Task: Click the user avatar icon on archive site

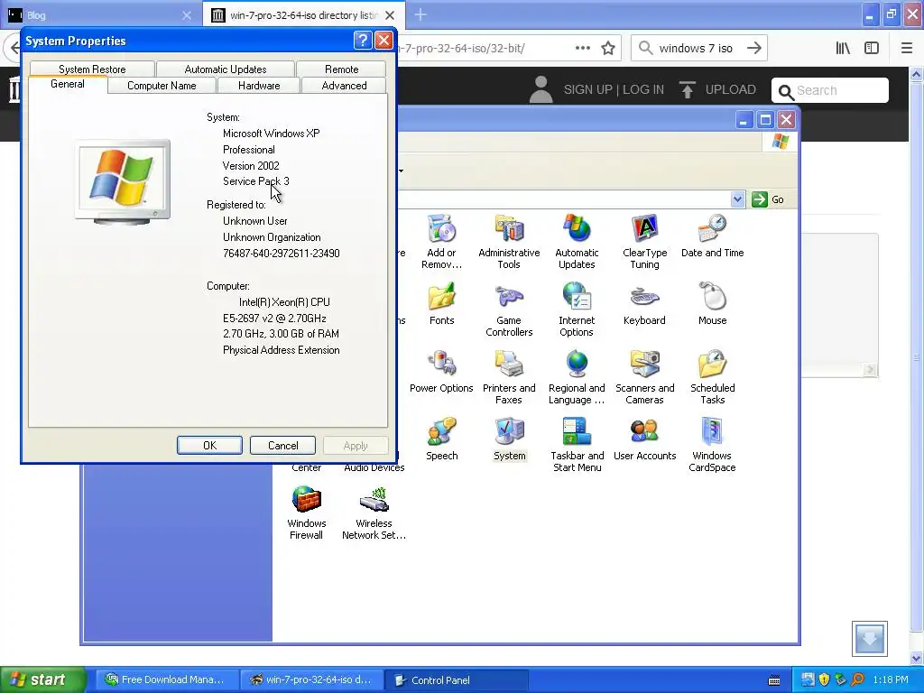Action: (541, 89)
